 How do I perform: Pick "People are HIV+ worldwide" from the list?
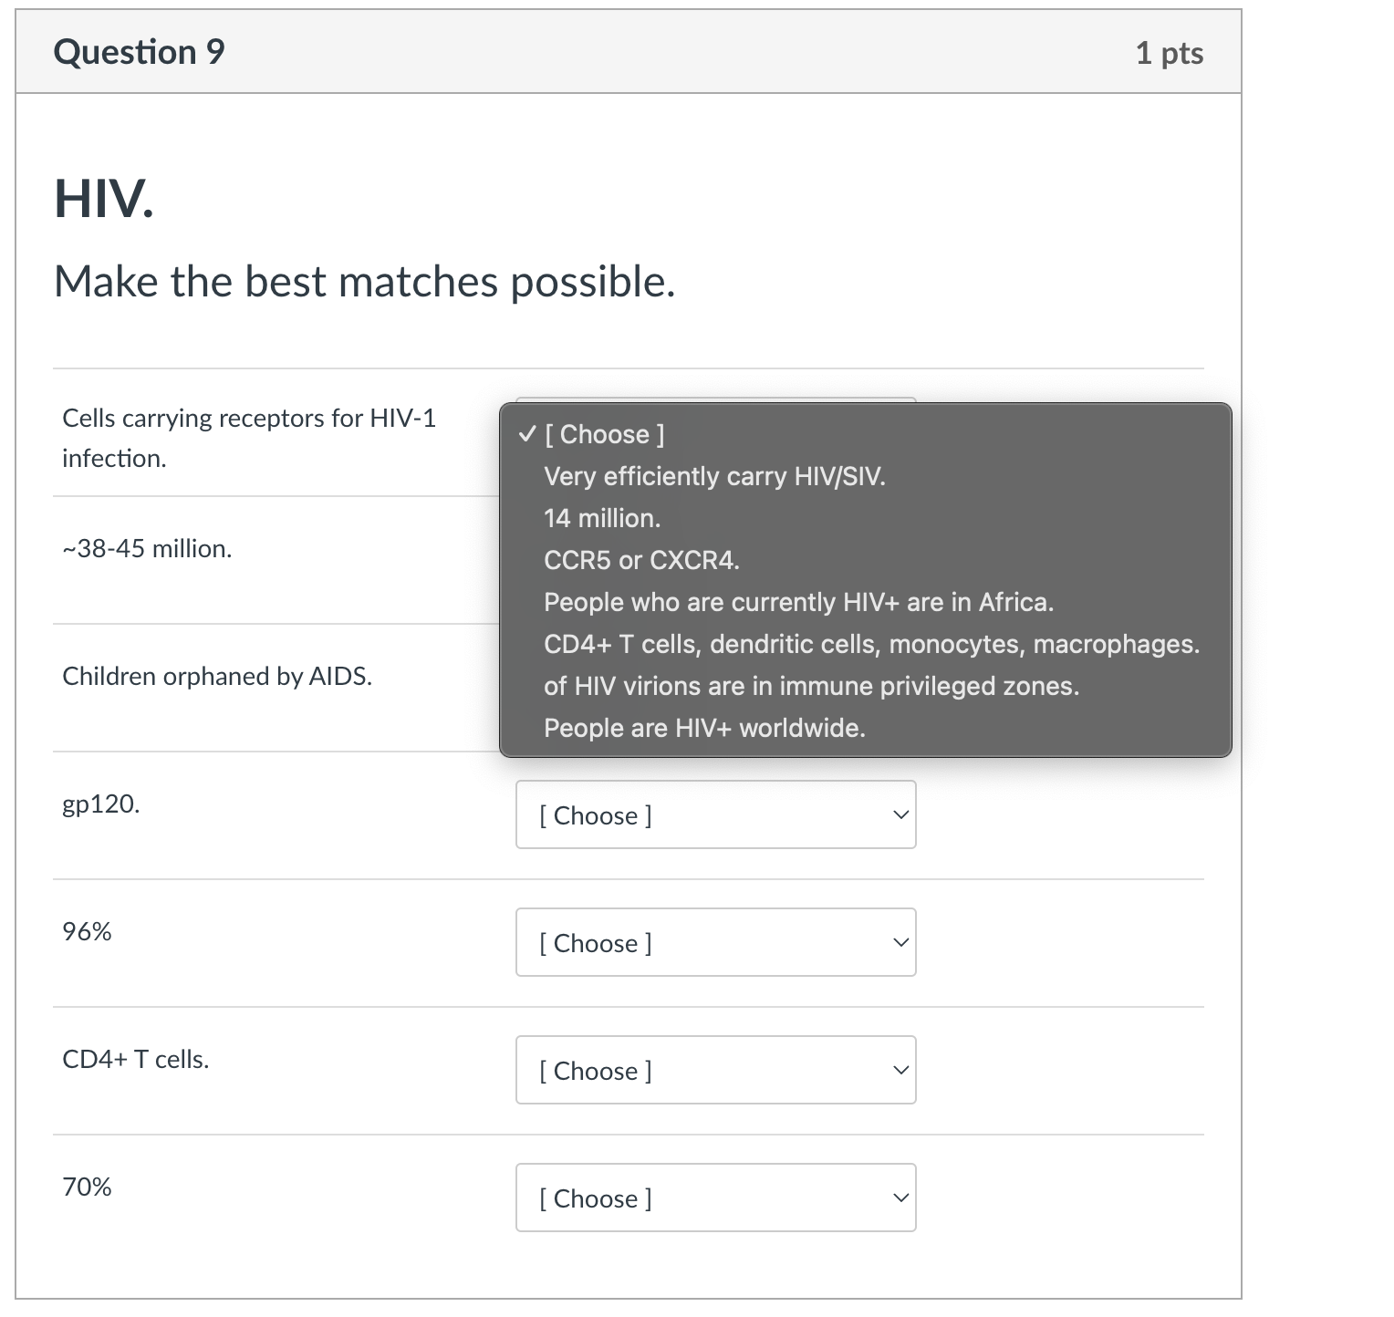pyautogui.click(x=703, y=728)
